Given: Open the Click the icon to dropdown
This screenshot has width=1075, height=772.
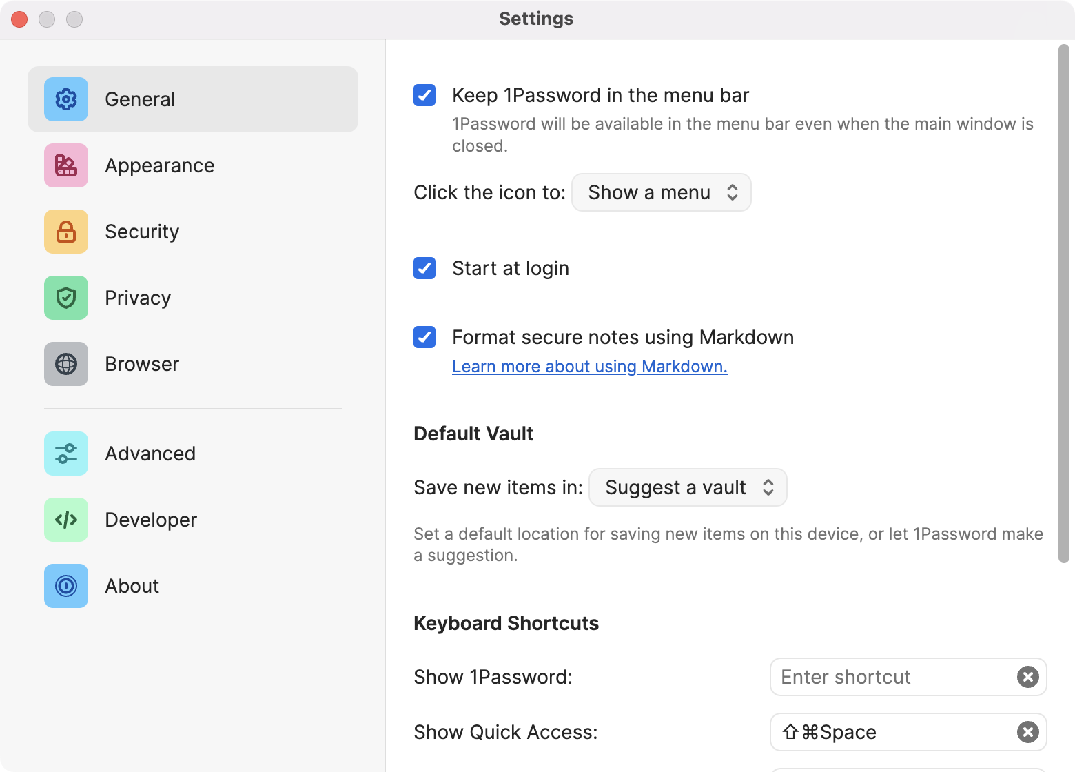Looking at the screenshot, I should (x=661, y=192).
